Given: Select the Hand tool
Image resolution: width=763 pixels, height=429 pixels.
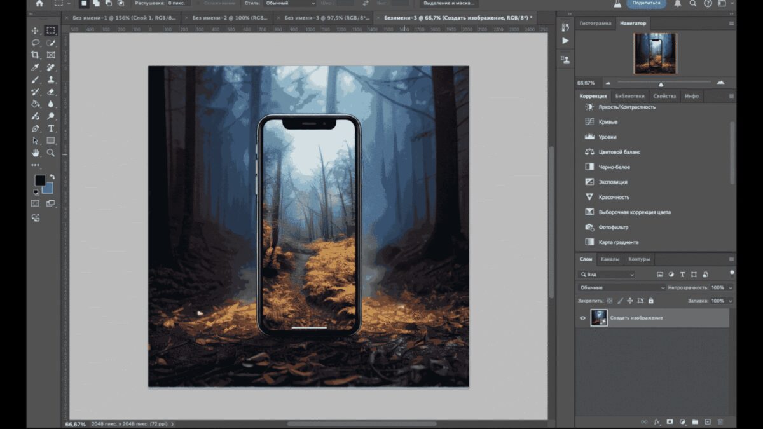Looking at the screenshot, I should click(35, 153).
